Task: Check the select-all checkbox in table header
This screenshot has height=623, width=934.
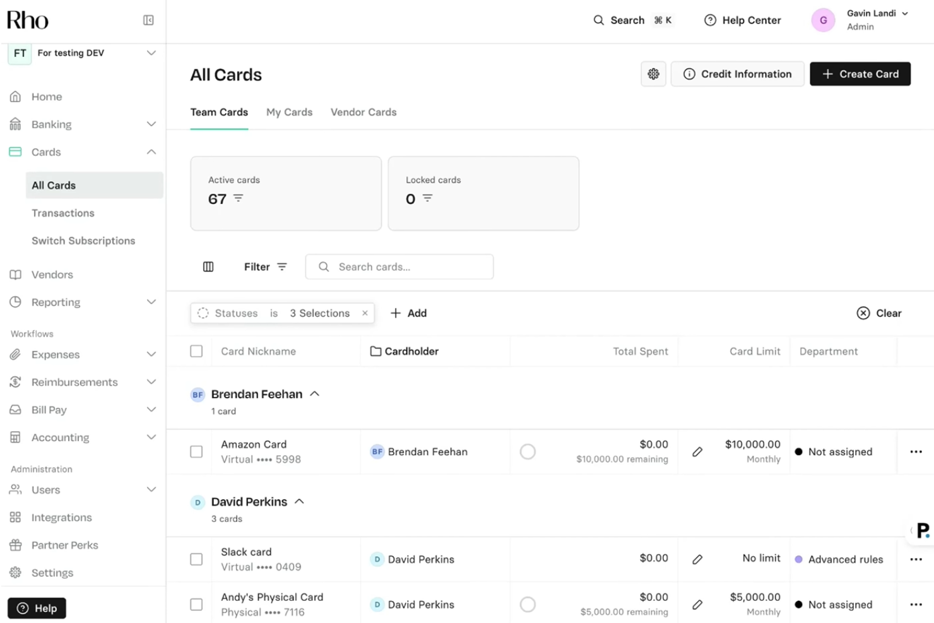Action: pos(196,351)
